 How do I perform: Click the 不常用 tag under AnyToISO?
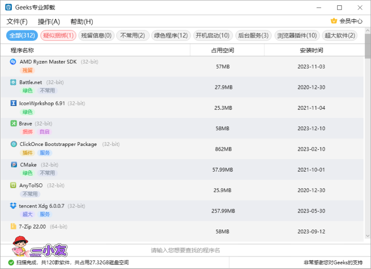click(x=30, y=194)
